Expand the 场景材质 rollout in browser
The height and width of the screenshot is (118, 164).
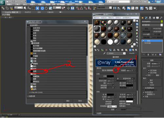[x=57, y=96]
